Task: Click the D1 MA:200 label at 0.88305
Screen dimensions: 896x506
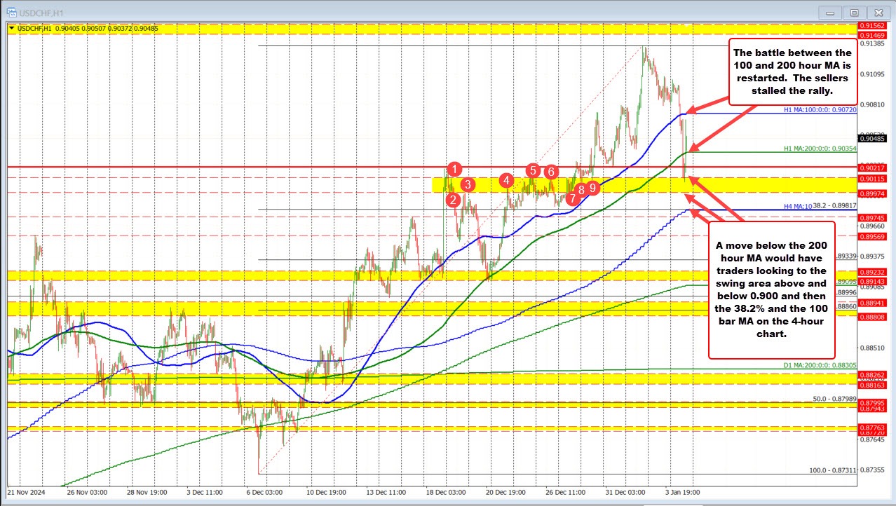Action: point(820,366)
